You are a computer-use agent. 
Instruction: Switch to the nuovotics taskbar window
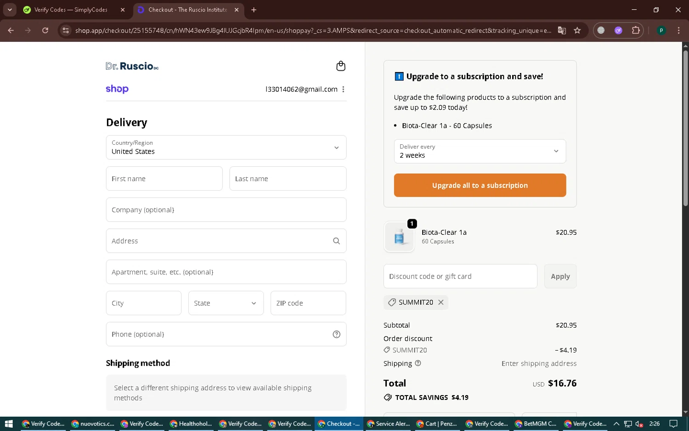pyautogui.click(x=93, y=424)
